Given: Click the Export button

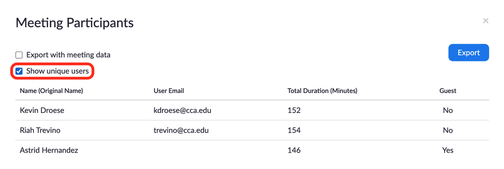Looking at the screenshot, I should point(469,52).
